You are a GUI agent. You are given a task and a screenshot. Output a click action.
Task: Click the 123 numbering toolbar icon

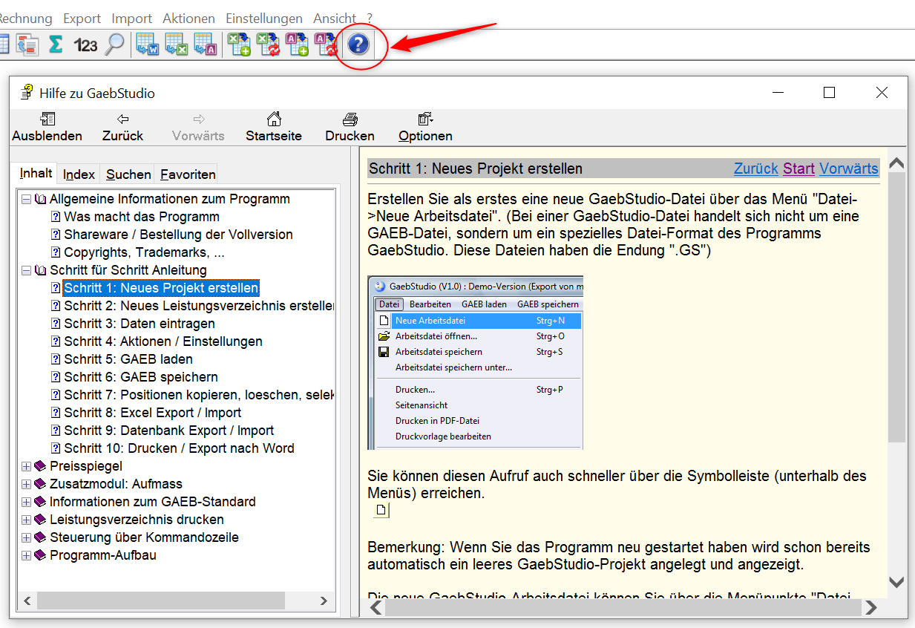(85, 45)
